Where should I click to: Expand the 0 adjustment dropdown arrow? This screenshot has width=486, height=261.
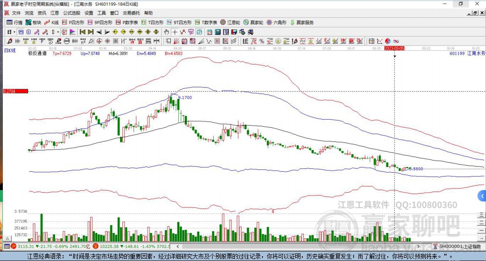57,32
